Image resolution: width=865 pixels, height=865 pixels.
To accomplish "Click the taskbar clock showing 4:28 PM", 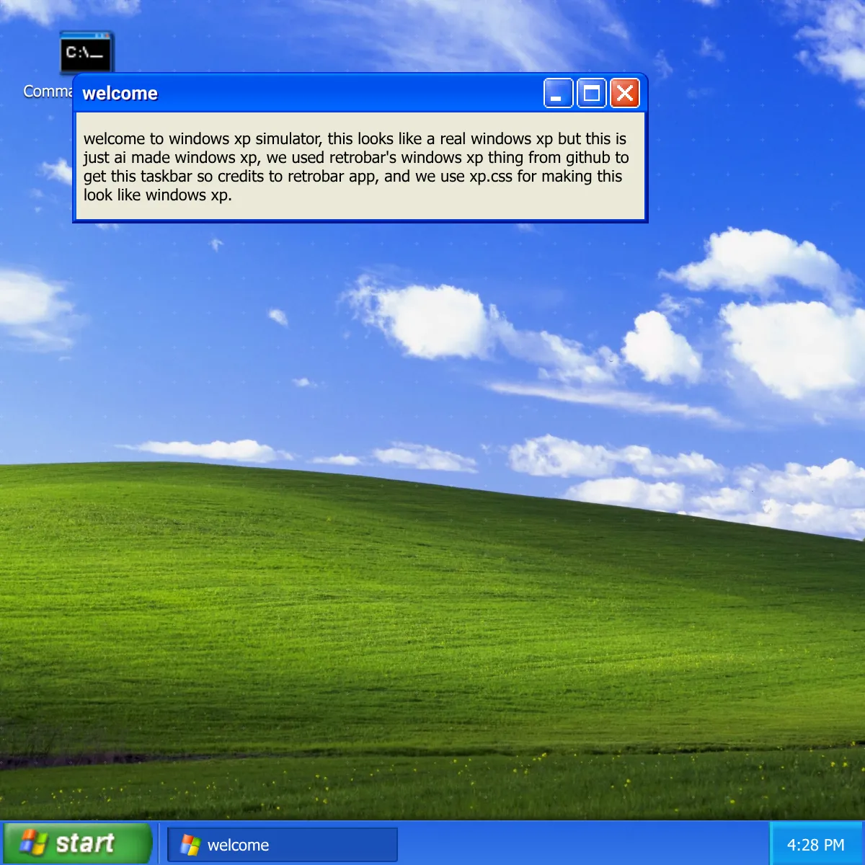I will coord(815,845).
